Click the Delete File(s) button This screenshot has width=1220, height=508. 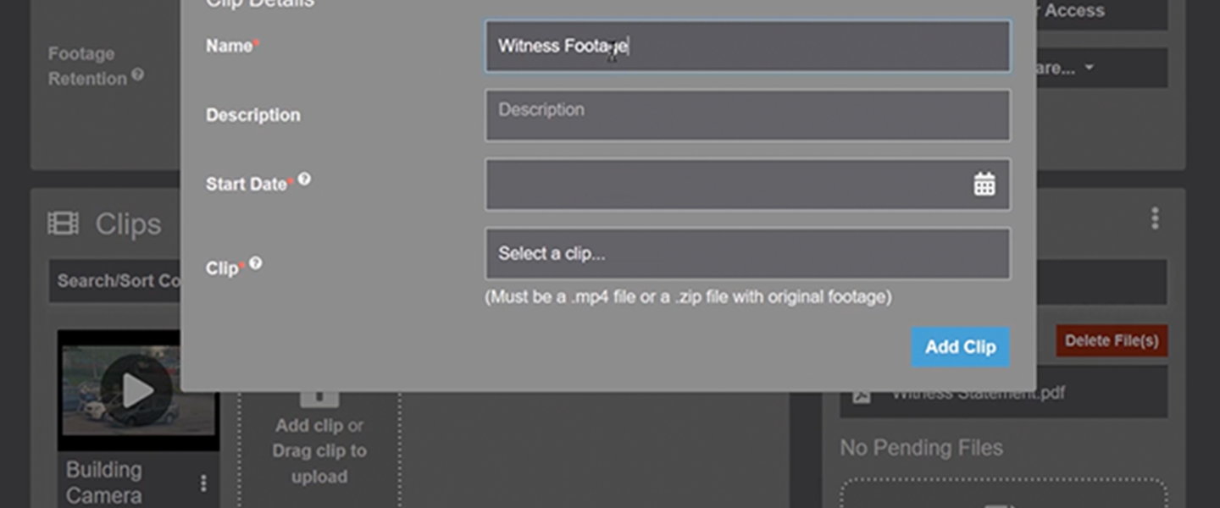pos(1112,340)
